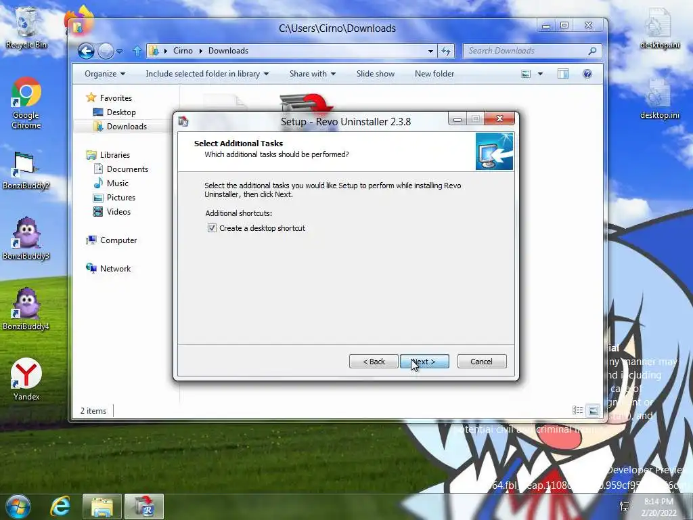
Task: Select Downloads in navigation pane
Action: coord(127,127)
